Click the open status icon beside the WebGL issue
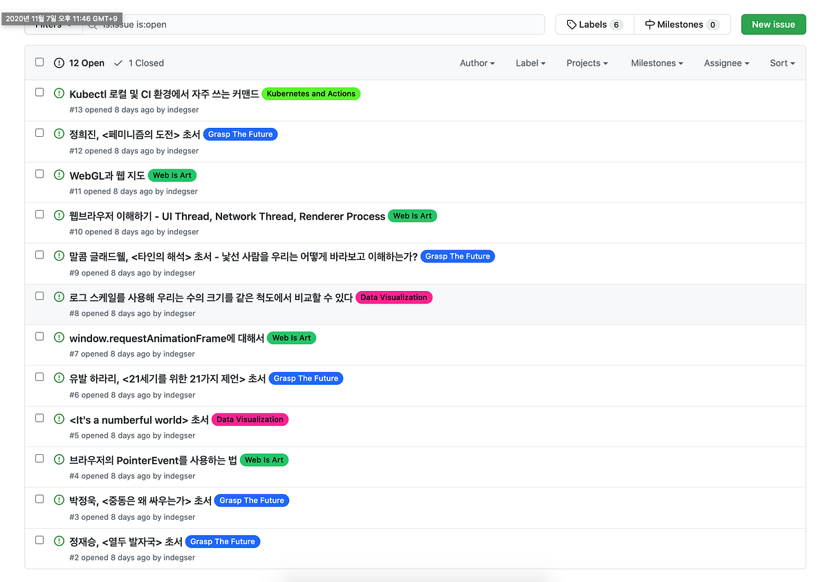Screen dimensions: 830x582 pyautogui.click(x=59, y=173)
